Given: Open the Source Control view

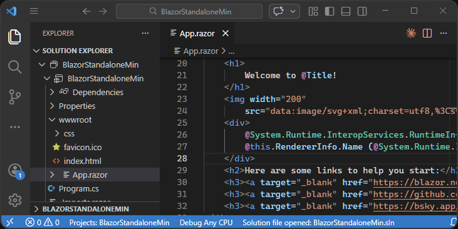Looking at the screenshot, I should [x=14, y=97].
